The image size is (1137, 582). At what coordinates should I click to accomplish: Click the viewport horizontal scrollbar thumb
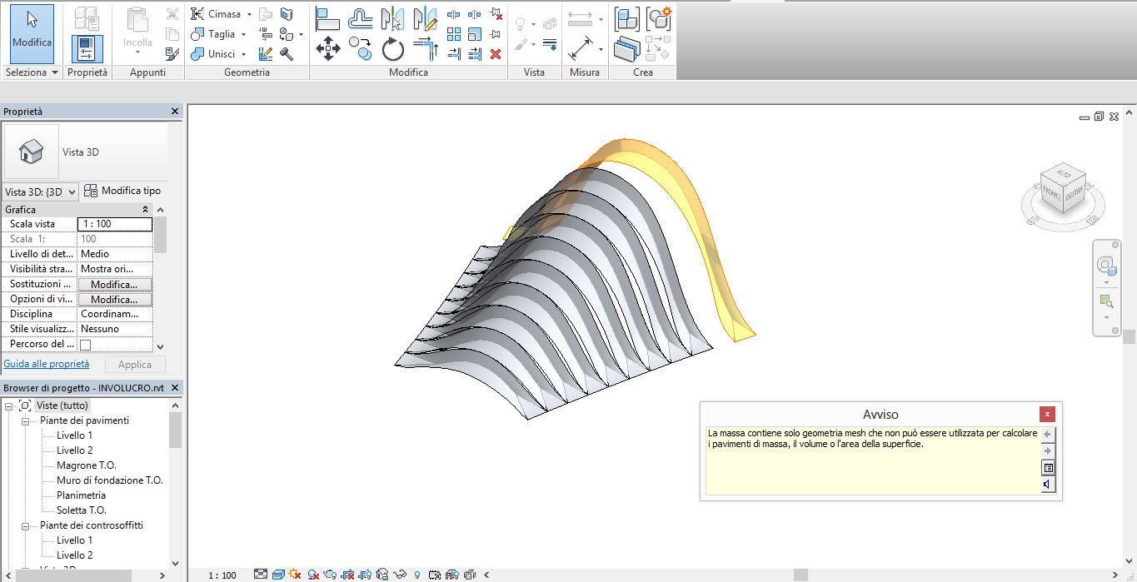tap(800, 575)
